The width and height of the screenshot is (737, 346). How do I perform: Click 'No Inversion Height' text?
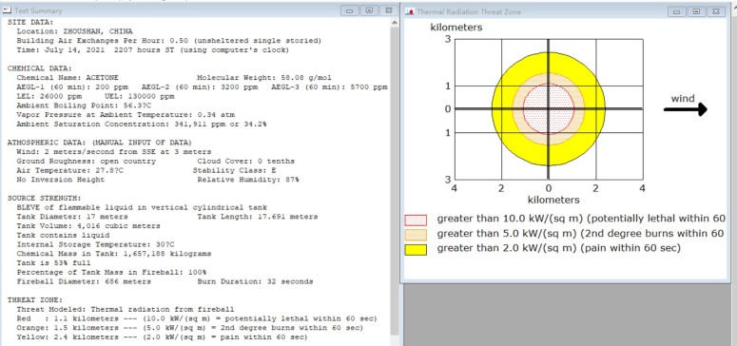(x=61, y=180)
